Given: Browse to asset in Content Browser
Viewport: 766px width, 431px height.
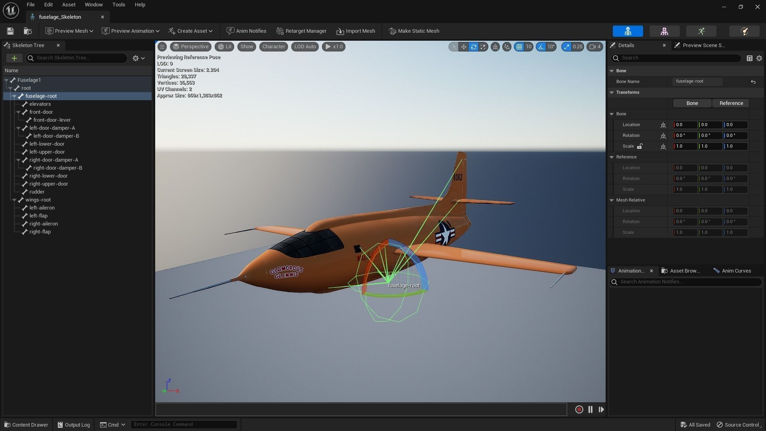Looking at the screenshot, I should pos(28,31).
